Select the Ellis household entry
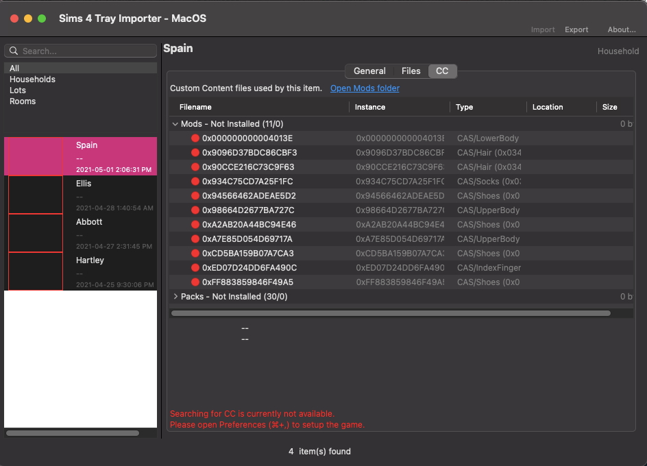647x466 pixels. tap(80, 195)
